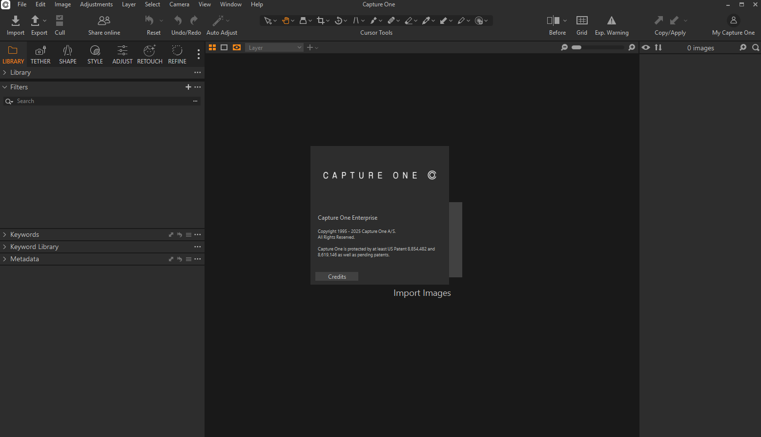Open Keyword Library options ellipsis

(x=197, y=247)
